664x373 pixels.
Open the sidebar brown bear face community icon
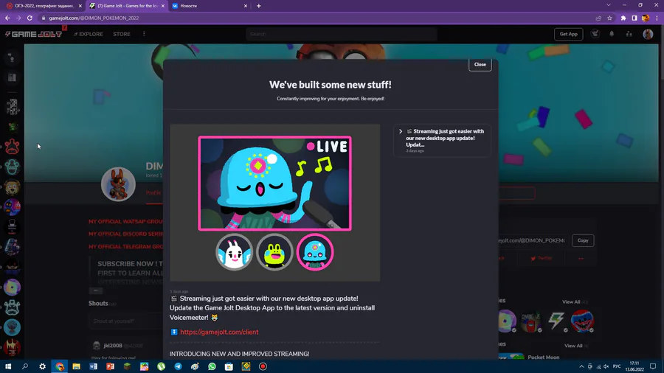(x=12, y=187)
